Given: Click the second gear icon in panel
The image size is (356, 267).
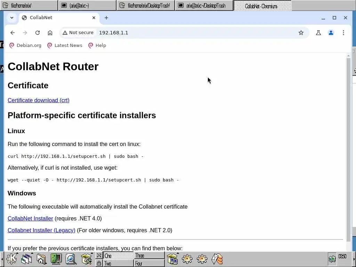Looking at the screenshot, I should point(202,259).
